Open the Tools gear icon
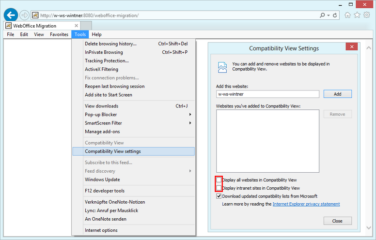The image size is (376, 240). (367, 15)
